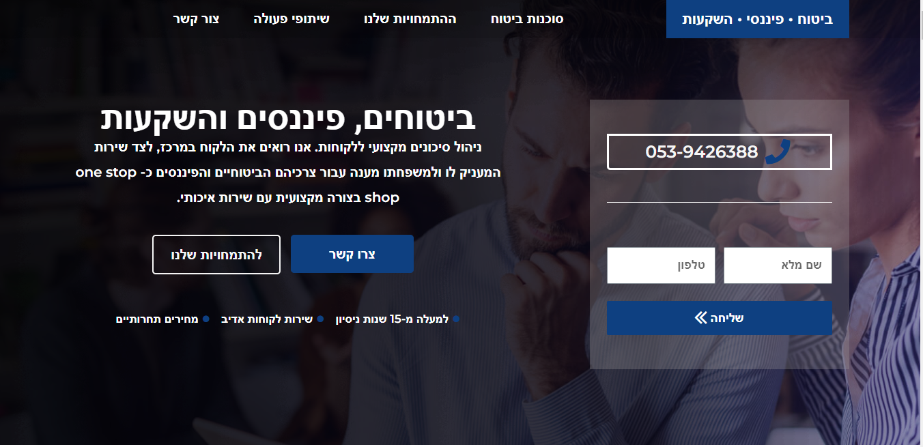Open the ההתמחויות שלנו navigation item

pos(410,19)
